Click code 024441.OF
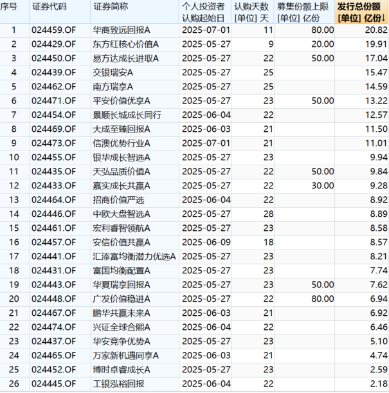 53,257
